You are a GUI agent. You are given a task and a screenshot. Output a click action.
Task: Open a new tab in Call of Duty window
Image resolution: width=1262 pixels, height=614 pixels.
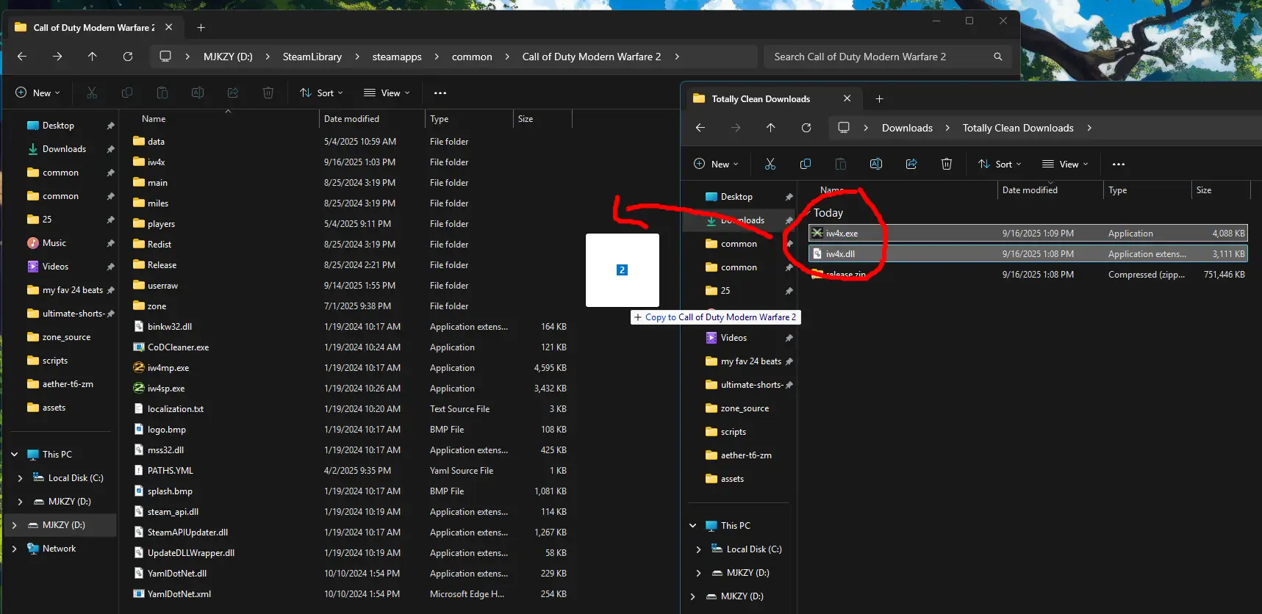click(201, 28)
